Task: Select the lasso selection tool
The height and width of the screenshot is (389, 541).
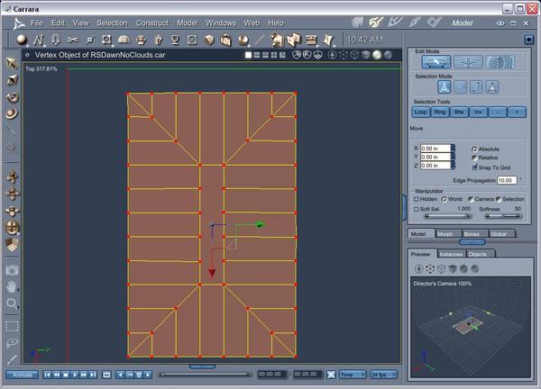Action: pyautogui.click(x=12, y=343)
